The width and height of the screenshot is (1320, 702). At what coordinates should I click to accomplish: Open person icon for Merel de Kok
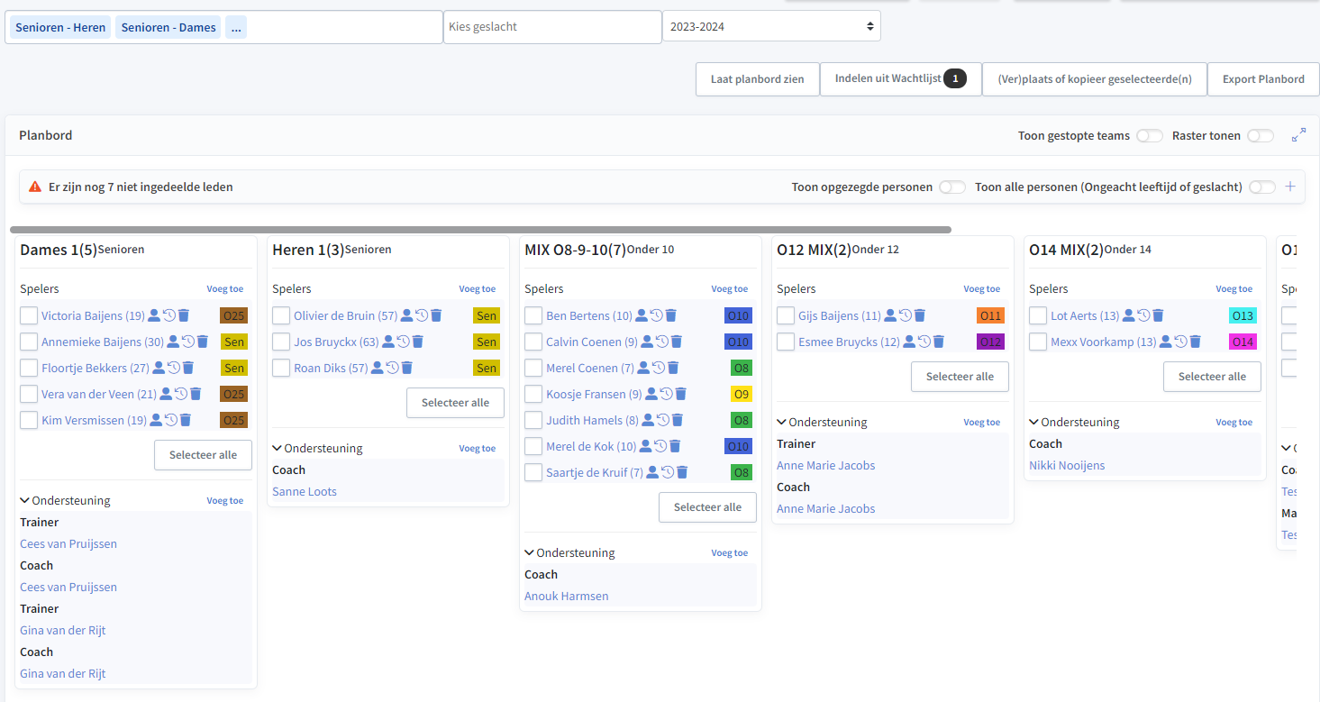point(645,446)
